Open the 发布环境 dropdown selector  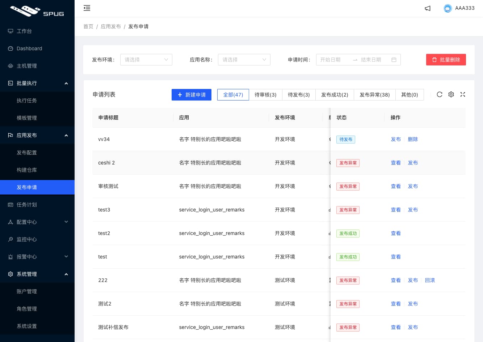pos(146,60)
